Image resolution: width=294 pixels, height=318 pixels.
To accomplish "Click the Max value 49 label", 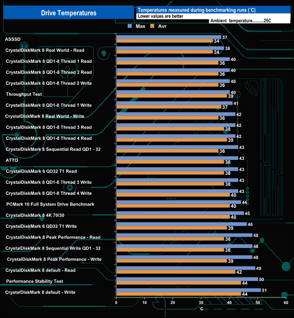I will (258, 268).
